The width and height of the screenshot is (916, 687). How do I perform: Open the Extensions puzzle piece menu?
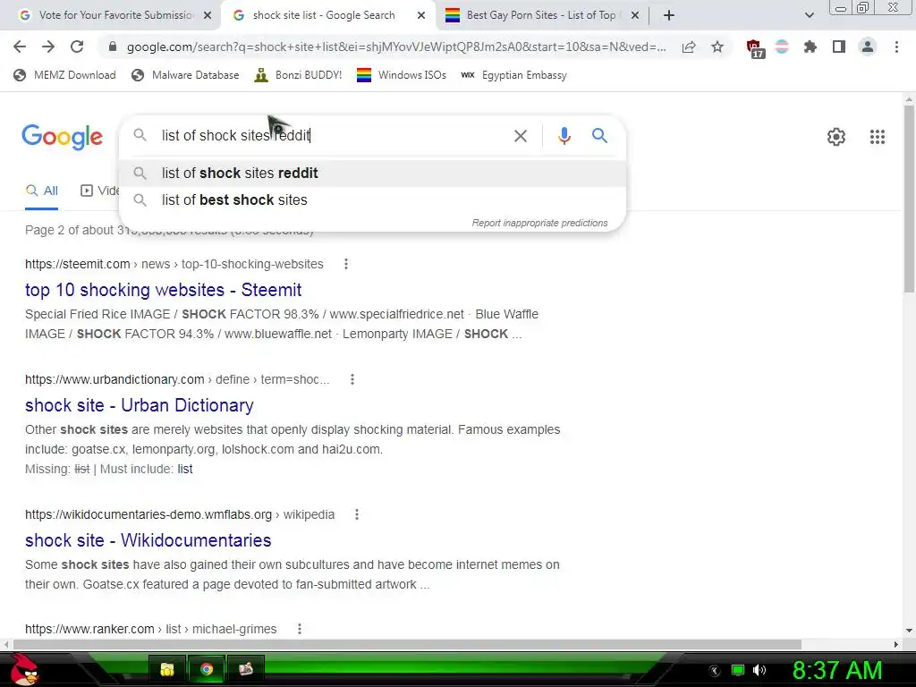click(810, 47)
